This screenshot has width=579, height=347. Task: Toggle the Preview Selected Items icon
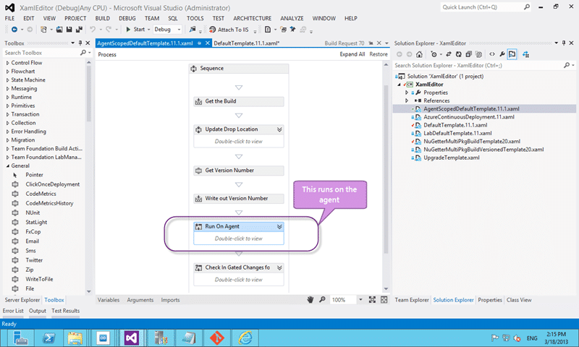[x=512, y=54]
